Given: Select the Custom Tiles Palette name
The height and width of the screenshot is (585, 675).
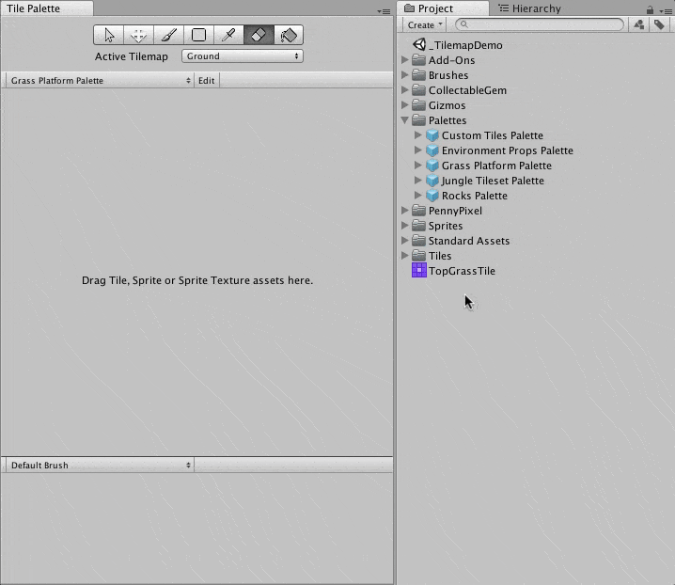Looking at the screenshot, I should (x=493, y=135).
